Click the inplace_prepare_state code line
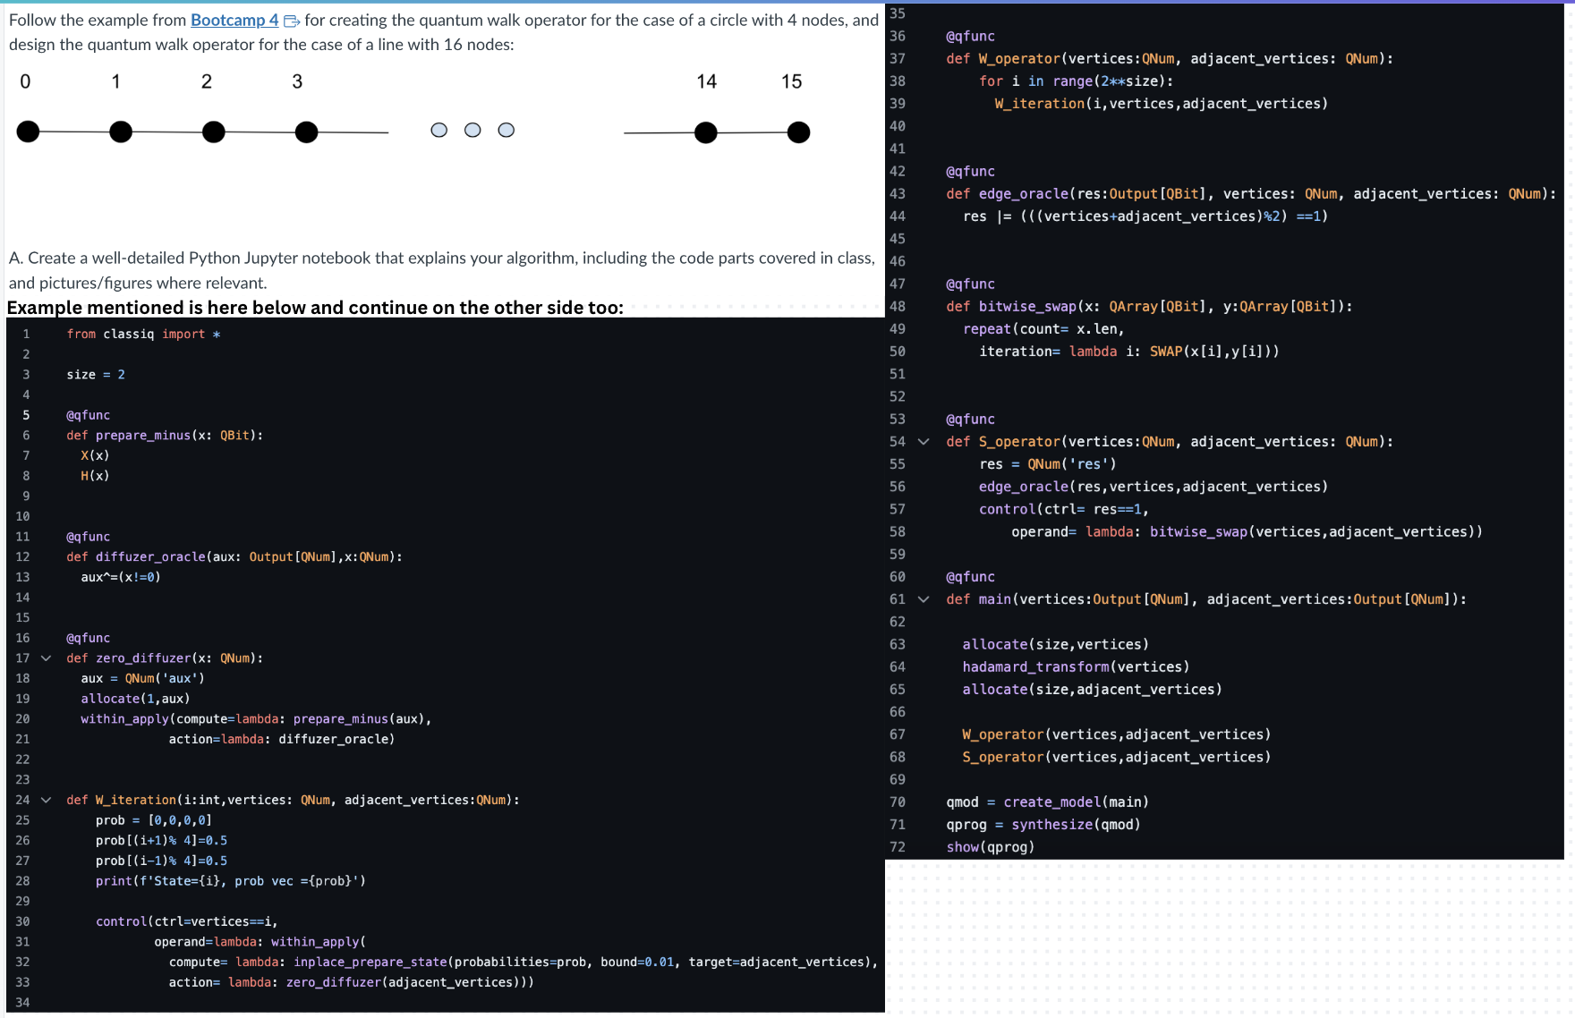This screenshot has width=1575, height=1018. click(x=524, y=963)
